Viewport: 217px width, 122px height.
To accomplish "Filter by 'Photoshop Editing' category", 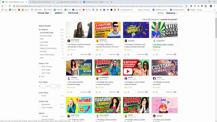I will coord(46,36).
